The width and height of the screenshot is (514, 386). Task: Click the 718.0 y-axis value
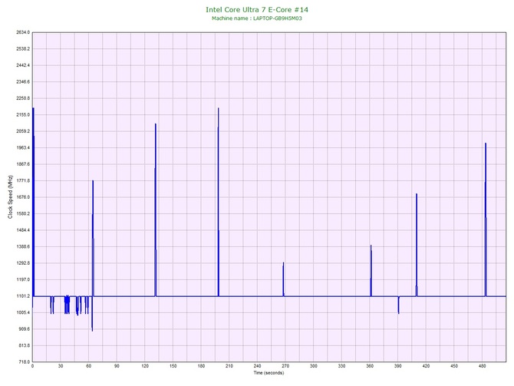tap(24, 362)
